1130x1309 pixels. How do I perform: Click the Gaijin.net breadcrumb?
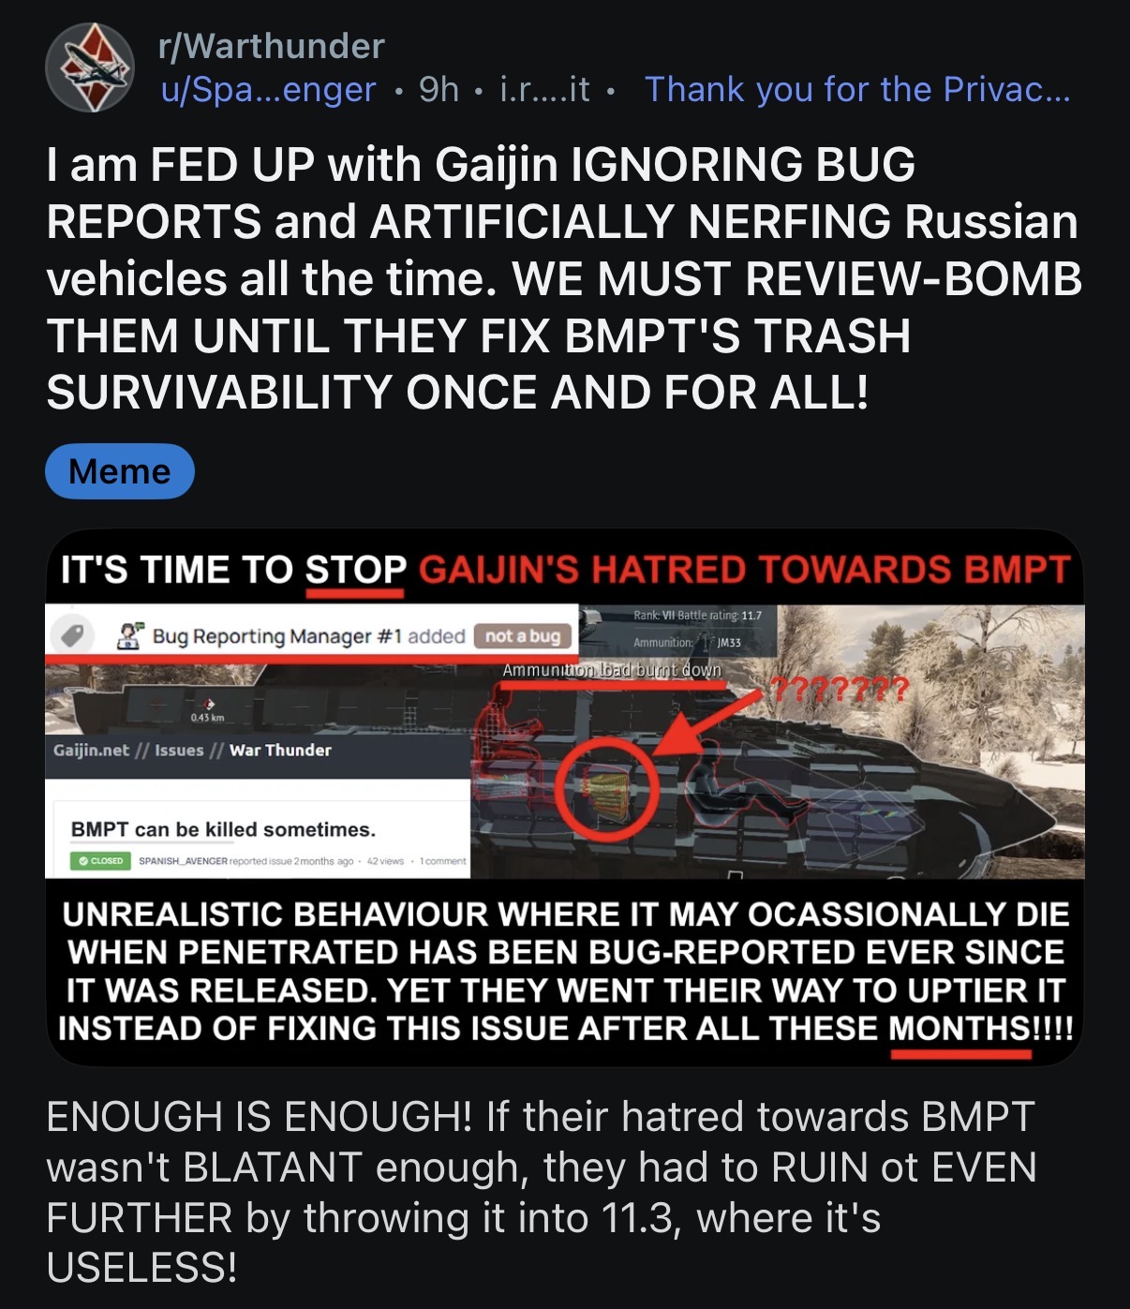pos(91,750)
